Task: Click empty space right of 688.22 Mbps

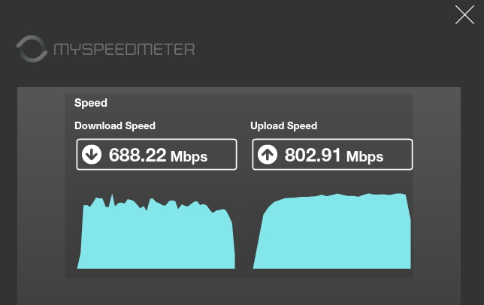Action: tap(222, 154)
